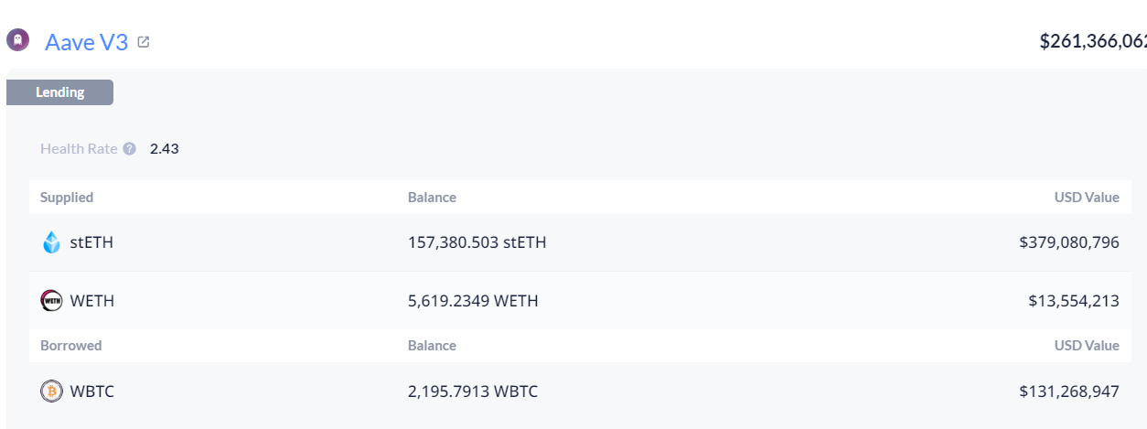Screen dimensions: 1147x429
Task: Open the Aave V3 protocol title link
Action: (86, 41)
